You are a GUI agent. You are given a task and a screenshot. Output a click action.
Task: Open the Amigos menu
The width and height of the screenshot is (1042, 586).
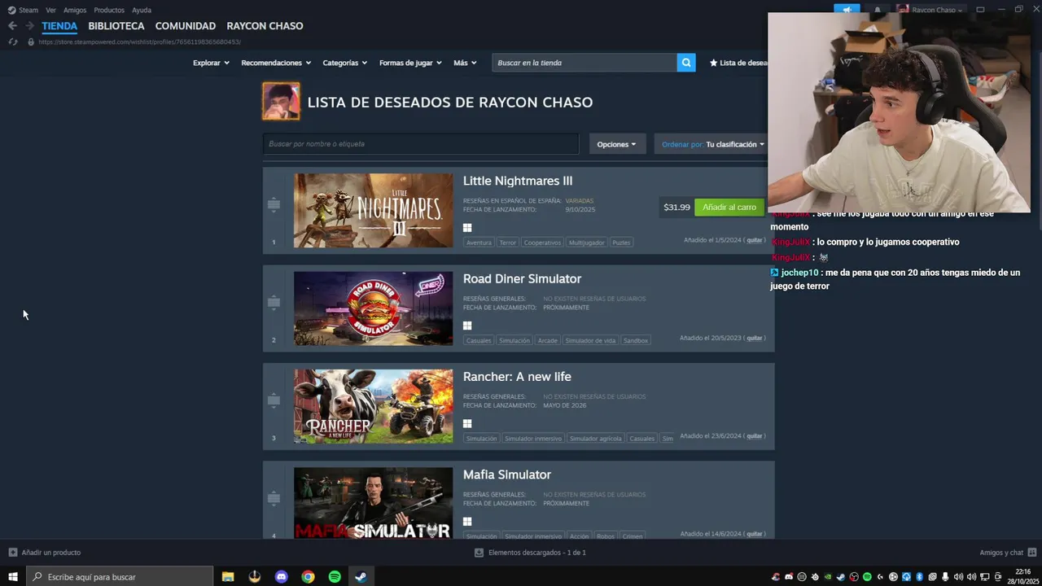75,10
